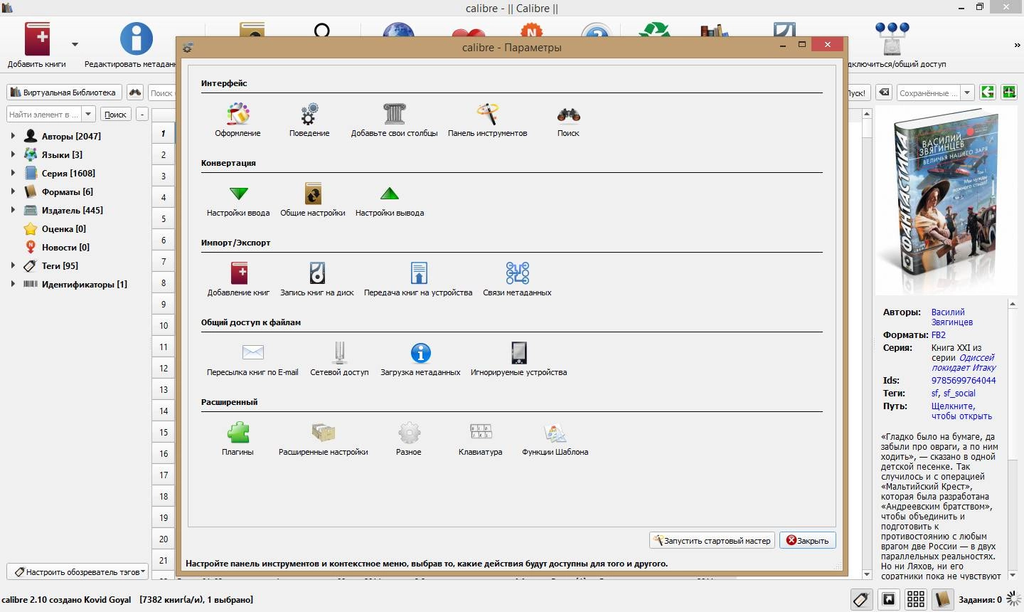Open Добавить книги dropdown arrow
Image resolution: width=1024 pixels, height=612 pixels.
point(75,44)
